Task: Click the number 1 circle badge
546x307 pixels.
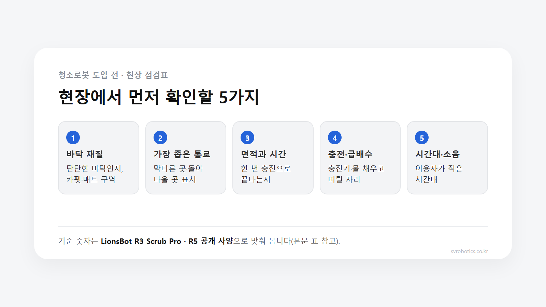Action: 73,138
